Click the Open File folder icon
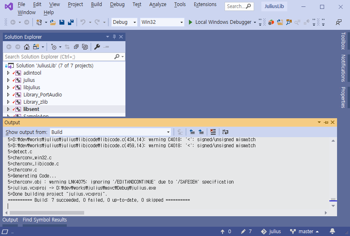Viewport: 350px width, 236px height. click(x=53, y=22)
